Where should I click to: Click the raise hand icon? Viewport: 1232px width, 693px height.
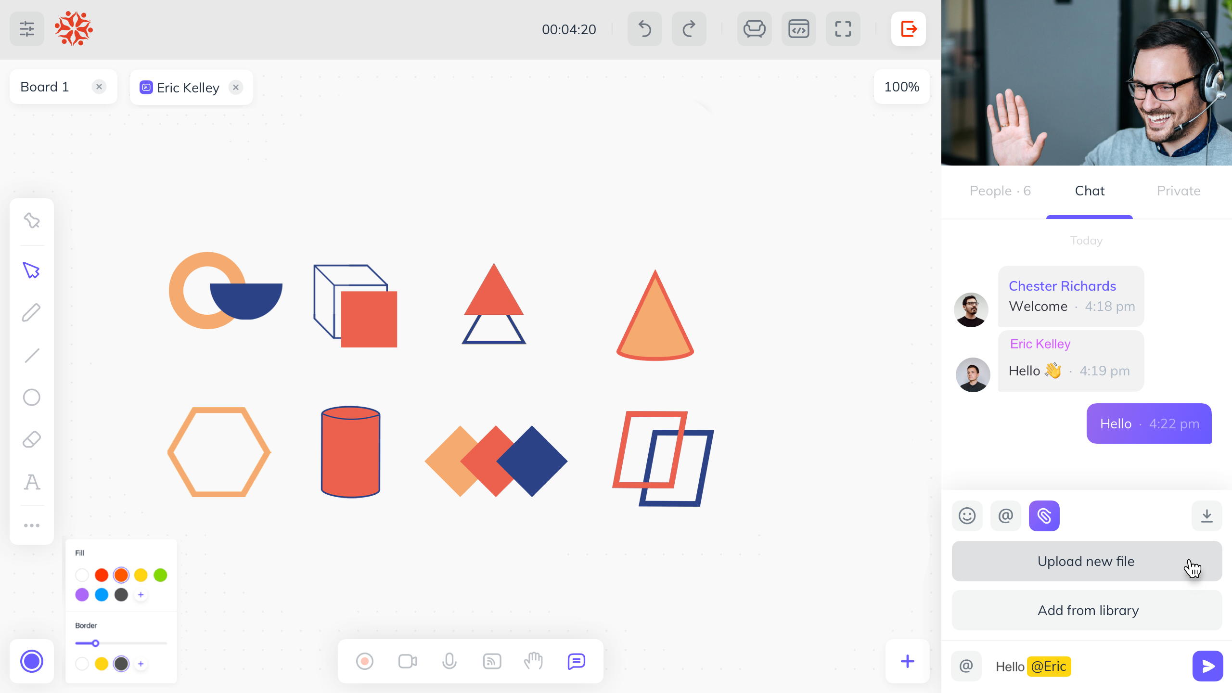[533, 661]
